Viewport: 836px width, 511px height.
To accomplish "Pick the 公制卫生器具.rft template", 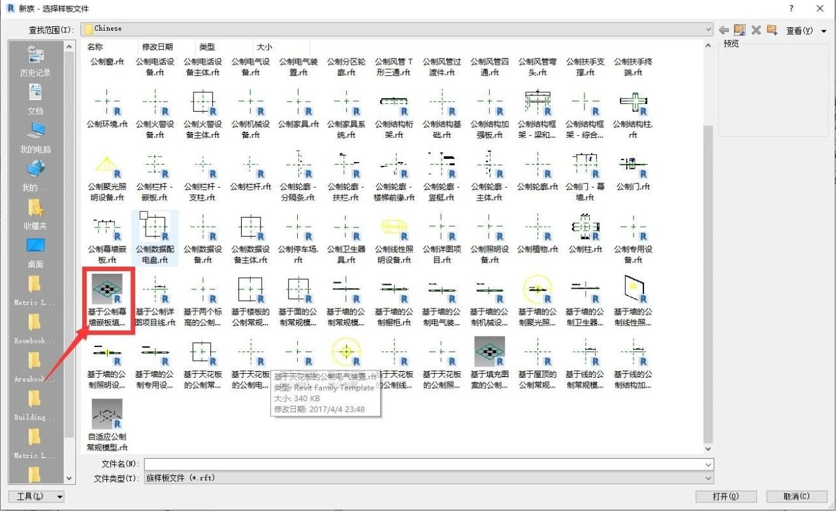I will (346, 240).
